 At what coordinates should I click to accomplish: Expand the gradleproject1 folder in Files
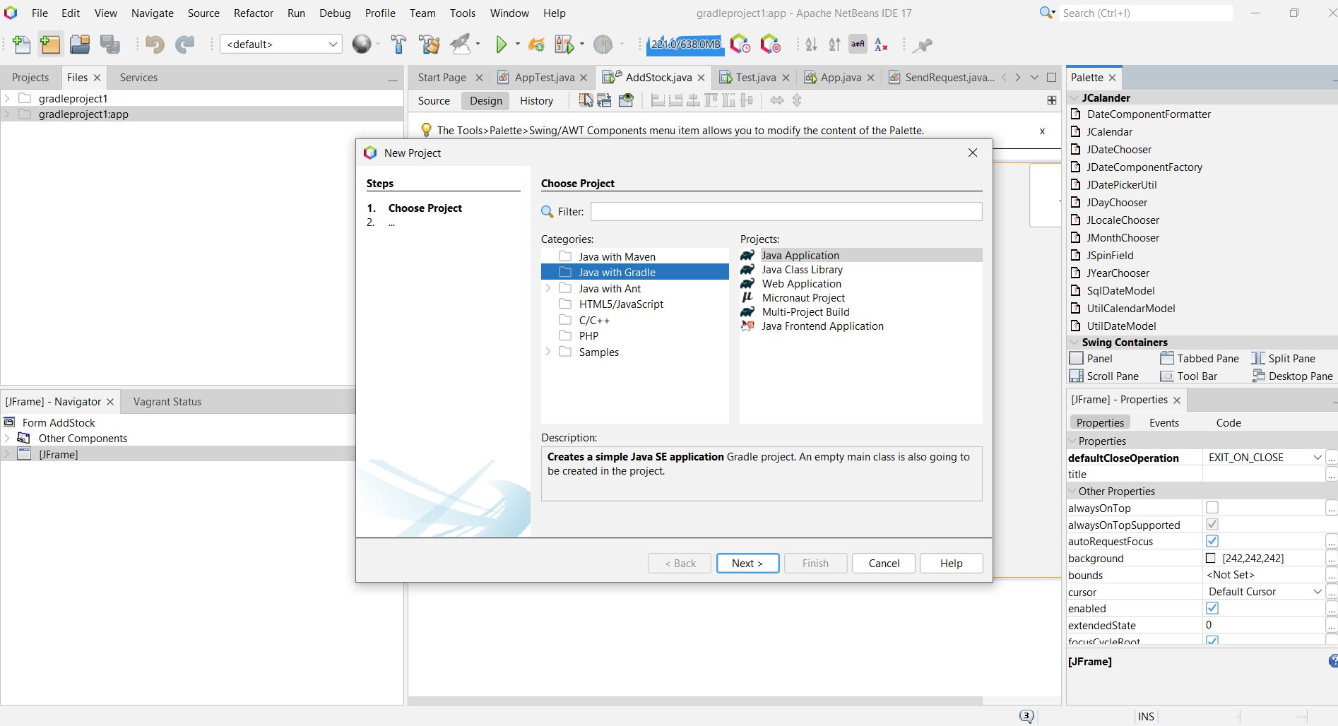click(7, 98)
